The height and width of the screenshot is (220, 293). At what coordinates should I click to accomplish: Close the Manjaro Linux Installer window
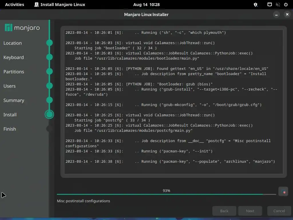(x=287, y=14)
